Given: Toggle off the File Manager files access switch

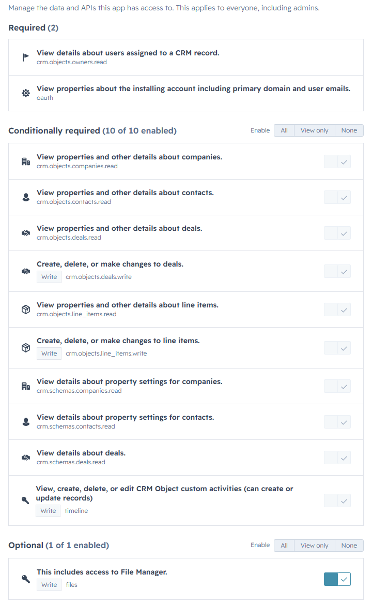Looking at the screenshot, I should coord(337,579).
